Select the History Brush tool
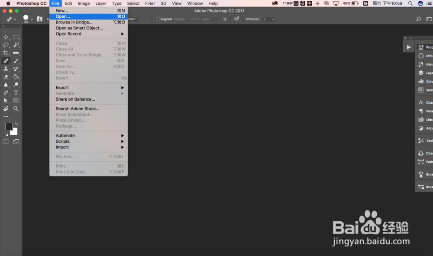The height and width of the screenshot is (256, 433). click(x=16, y=69)
